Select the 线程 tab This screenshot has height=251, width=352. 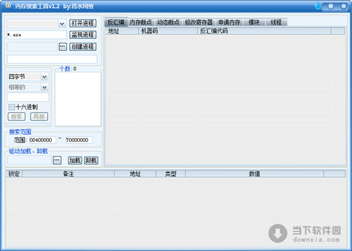(x=276, y=22)
